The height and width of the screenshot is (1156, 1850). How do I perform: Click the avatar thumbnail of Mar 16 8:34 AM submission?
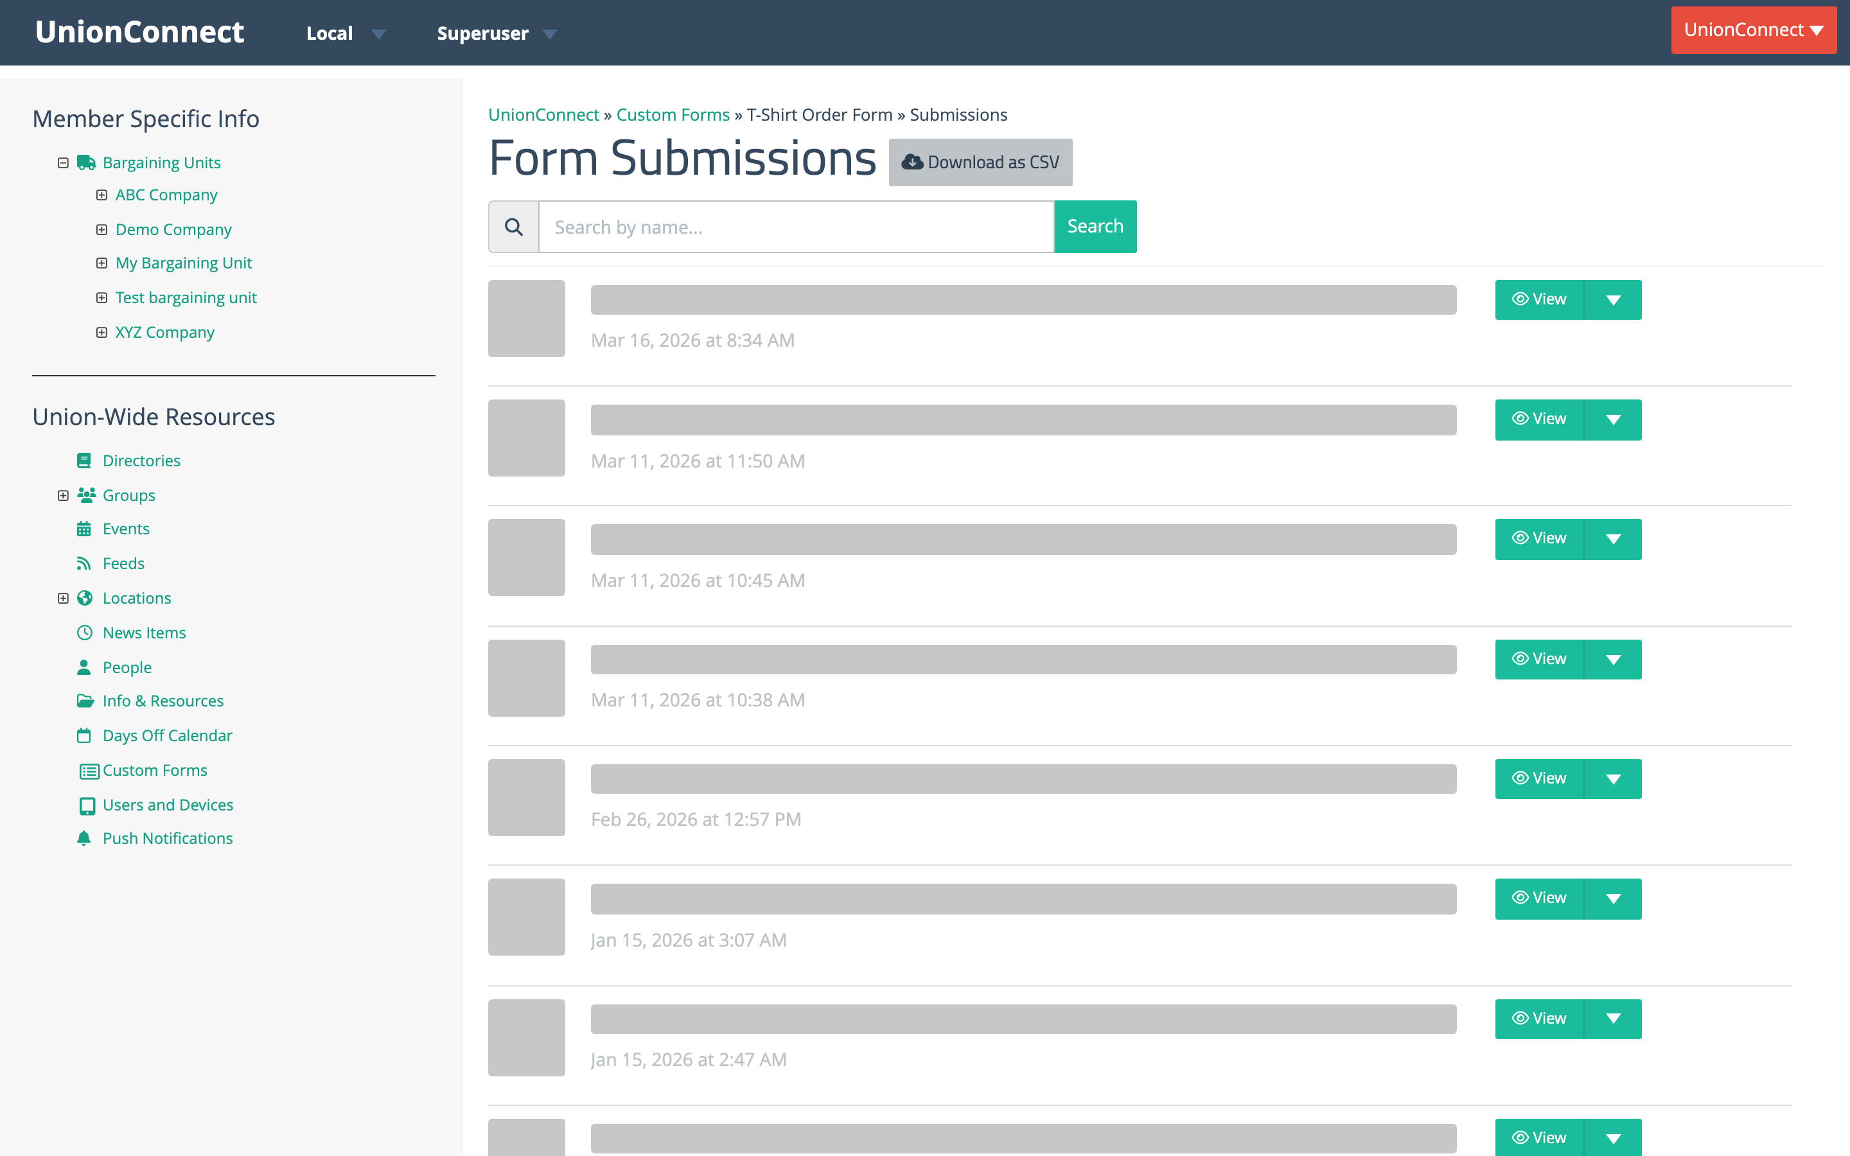tap(527, 318)
